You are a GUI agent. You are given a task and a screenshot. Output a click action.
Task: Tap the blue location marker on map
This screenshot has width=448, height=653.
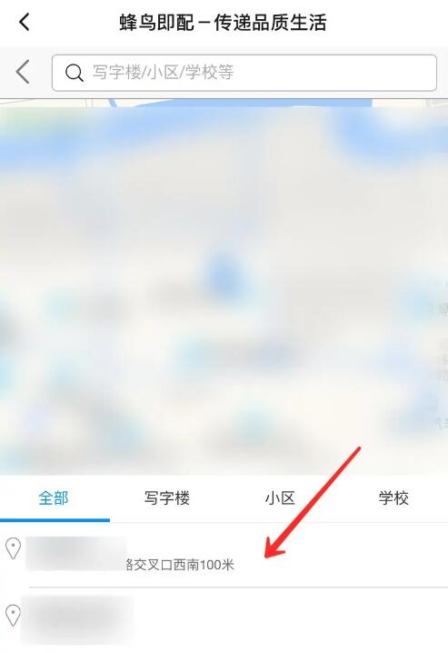pyautogui.click(x=223, y=273)
